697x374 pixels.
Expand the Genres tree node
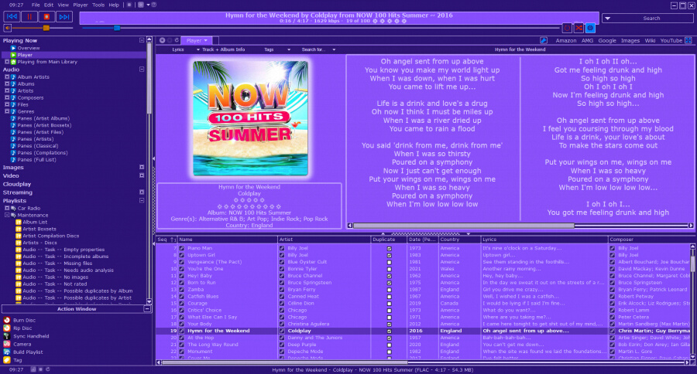[x=7, y=111]
